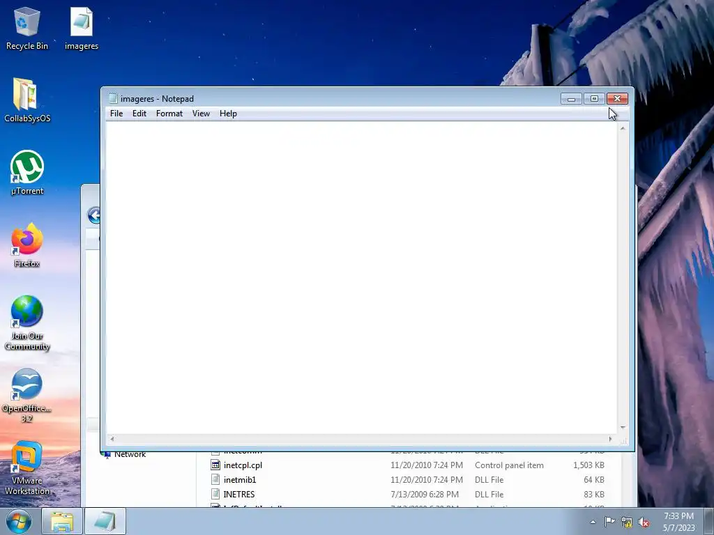Select INETRES file in Explorer
The height and width of the screenshot is (535, 714).
(x=238, y=494)
